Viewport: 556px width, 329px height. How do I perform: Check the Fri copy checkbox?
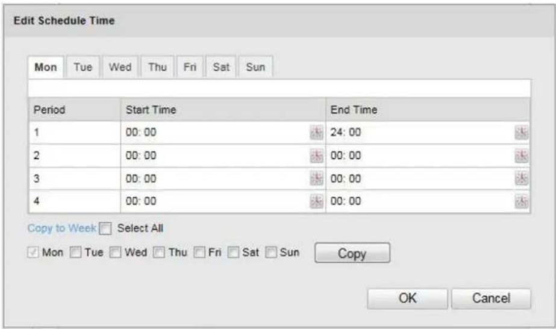point(199,252)
